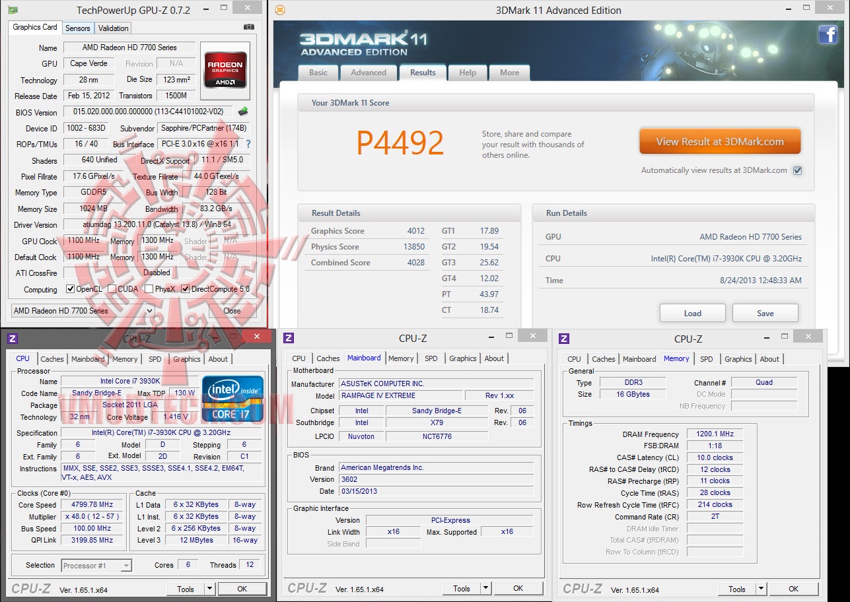This screenshot has height=602, width=850.
Task: Select the Graphics Card tab in GPU-Z
Action: click(x=35, y=27)
